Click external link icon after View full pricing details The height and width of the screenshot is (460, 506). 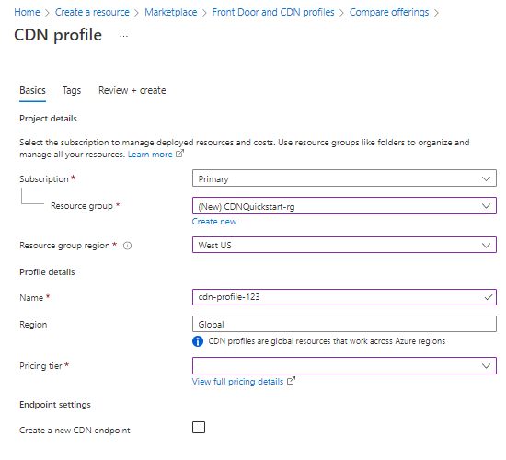click(x=291, y=381)
